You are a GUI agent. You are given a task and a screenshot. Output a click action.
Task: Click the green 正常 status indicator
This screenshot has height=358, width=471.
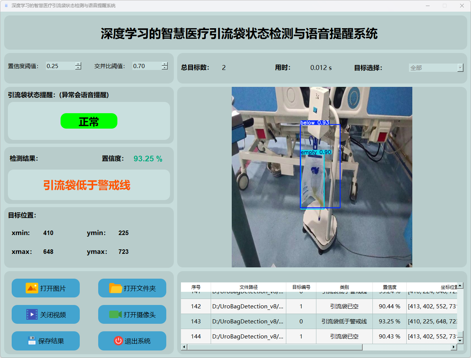point(89,121)
